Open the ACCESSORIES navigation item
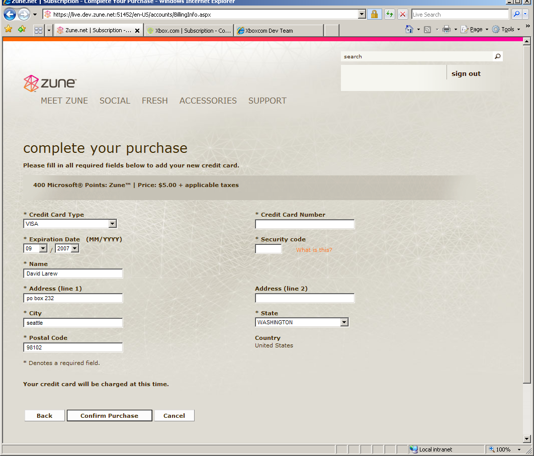 (208, 101)
